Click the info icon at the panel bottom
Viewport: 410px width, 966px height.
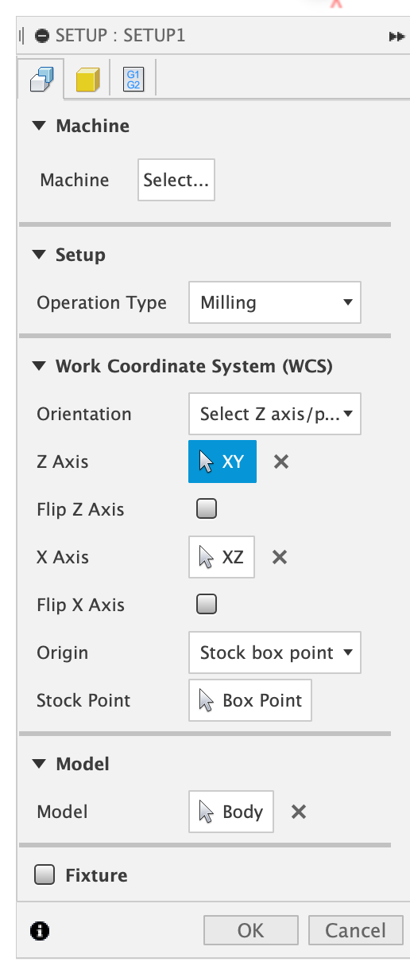click(x=38, y=930)
